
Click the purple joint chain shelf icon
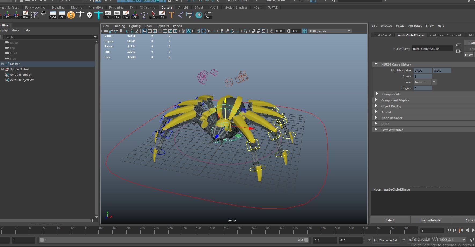[x=180, y=15]
